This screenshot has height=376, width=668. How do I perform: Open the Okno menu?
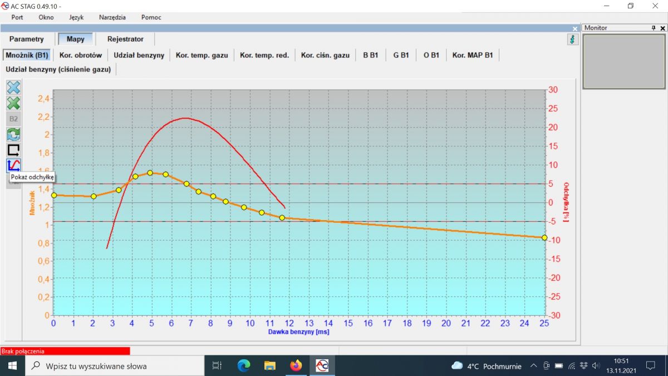(x=46, y=17)
